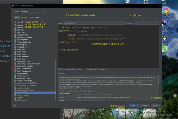Switch to the Includes tab
This screenshot has height=119, width=178.
coord(24,18)
